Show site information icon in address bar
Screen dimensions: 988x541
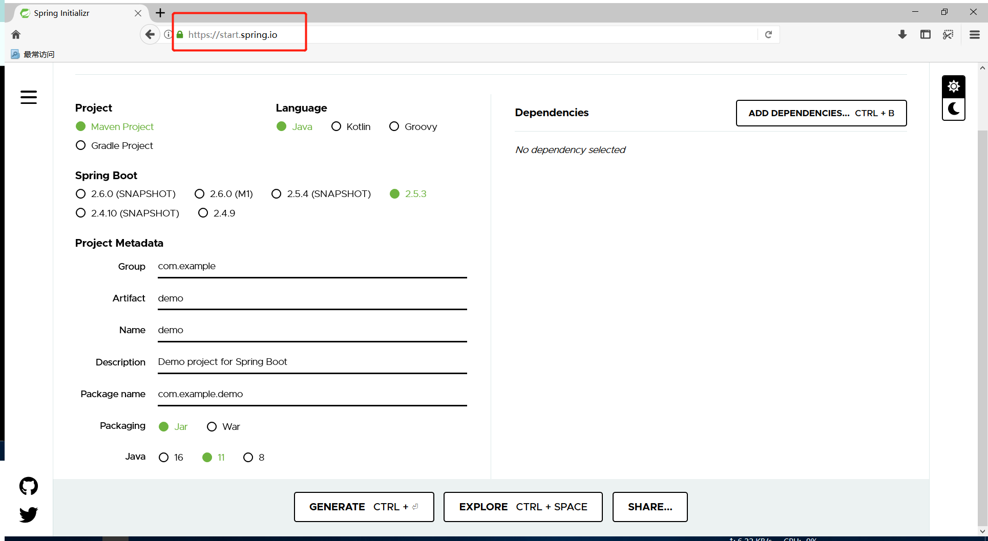coord(168,34)
